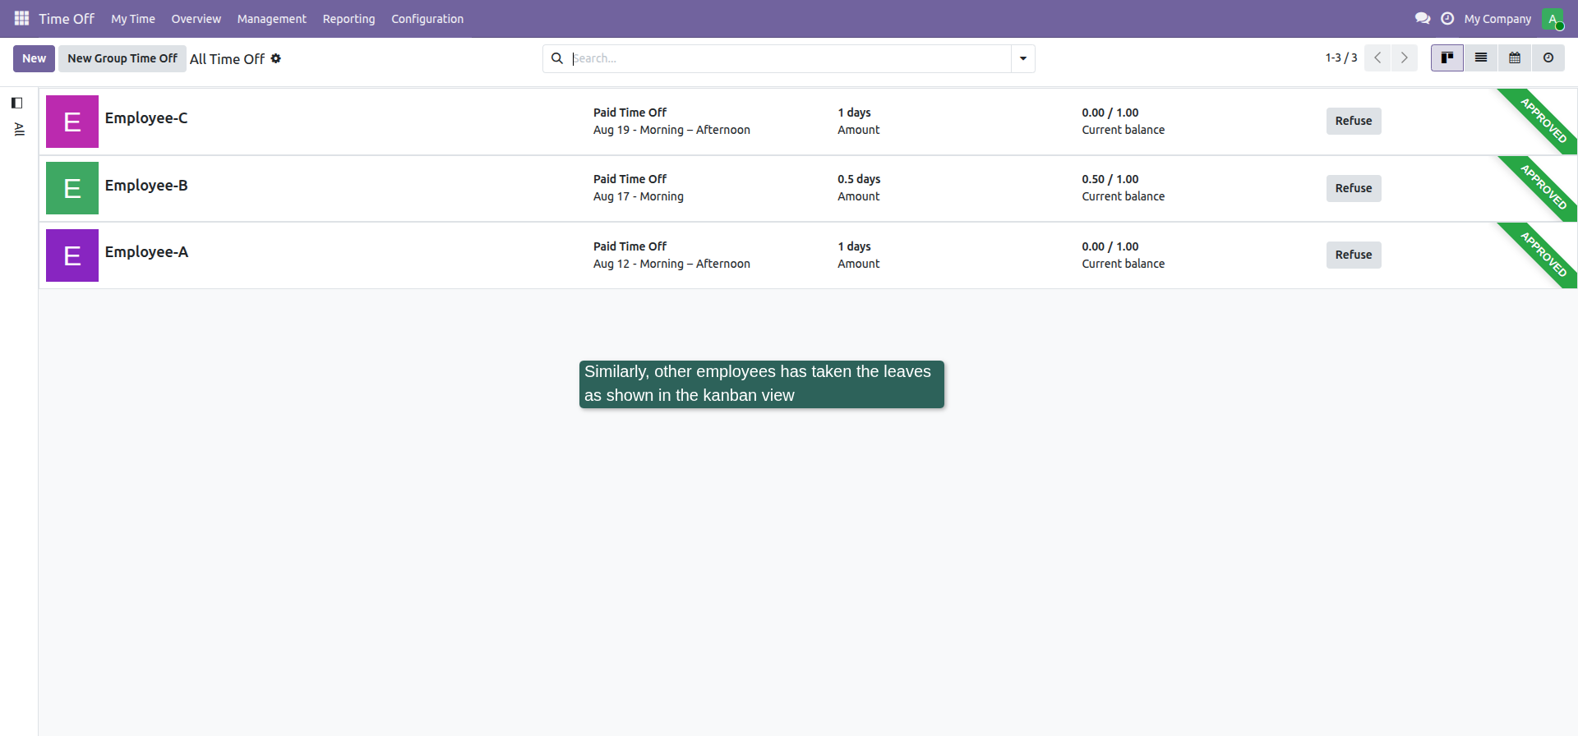1578x736 pixels.
Task: Open the Configuration menu
Action: [x=427, y=19]
